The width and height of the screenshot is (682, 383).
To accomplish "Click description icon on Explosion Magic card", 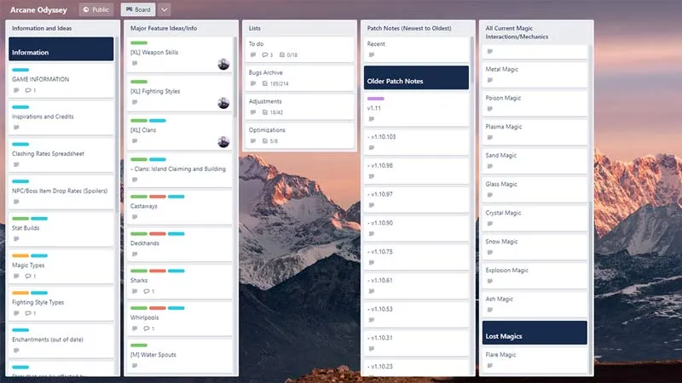I will pyautogui.click(x=489, y=281).
